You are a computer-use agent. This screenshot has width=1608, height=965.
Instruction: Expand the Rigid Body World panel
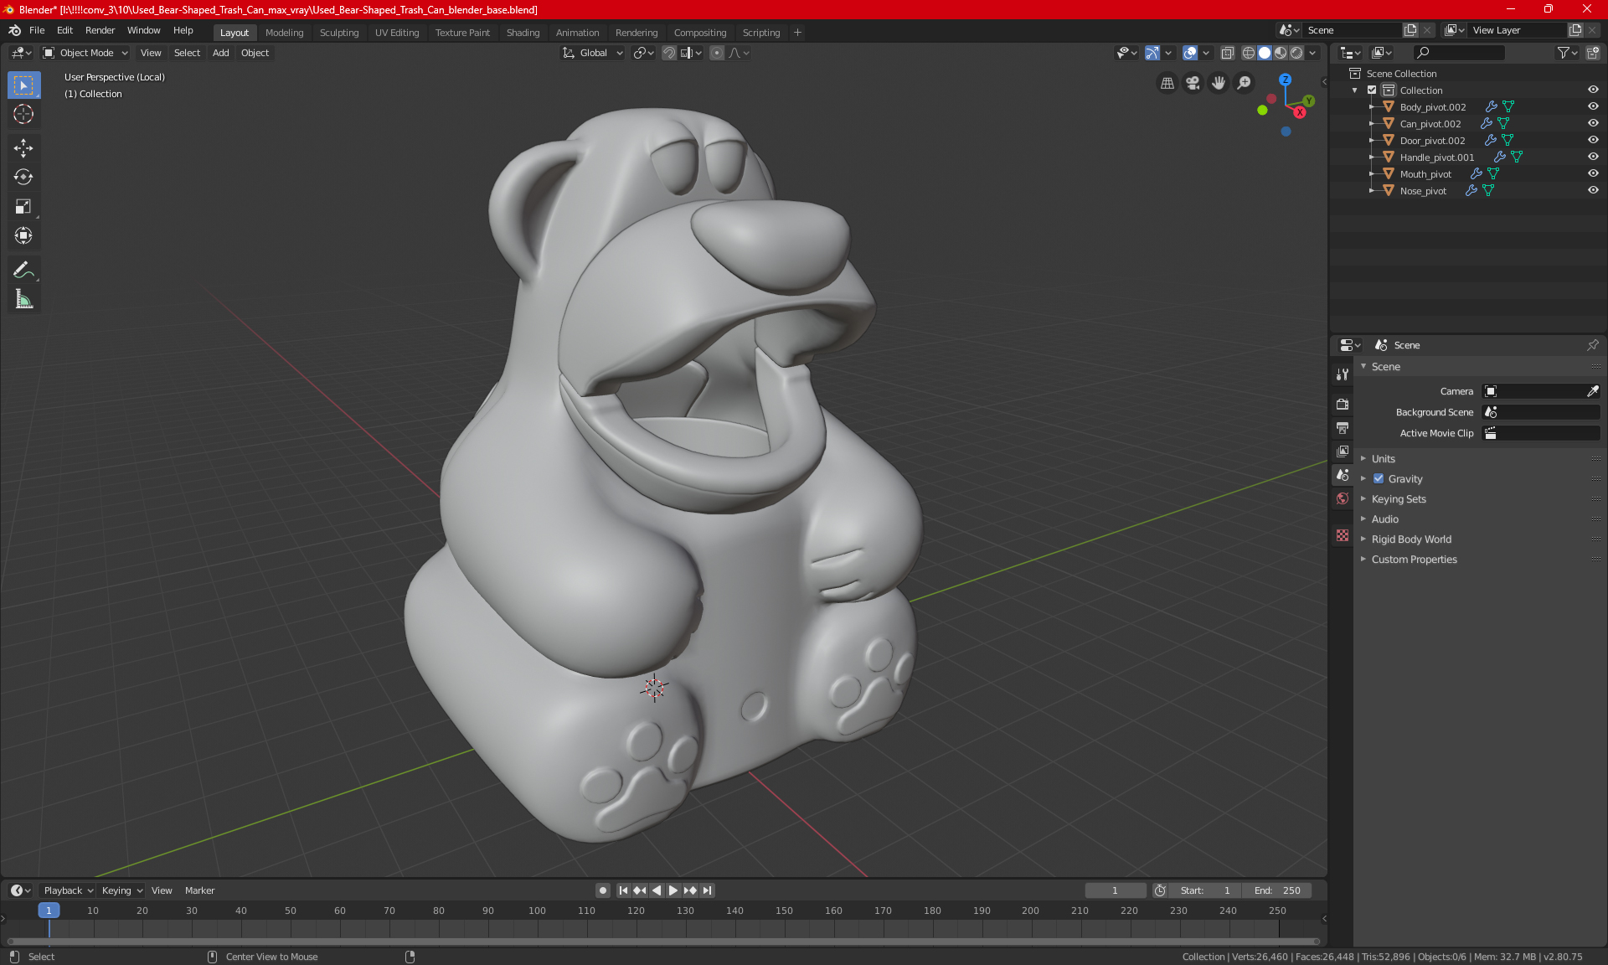pos(1411,539)
